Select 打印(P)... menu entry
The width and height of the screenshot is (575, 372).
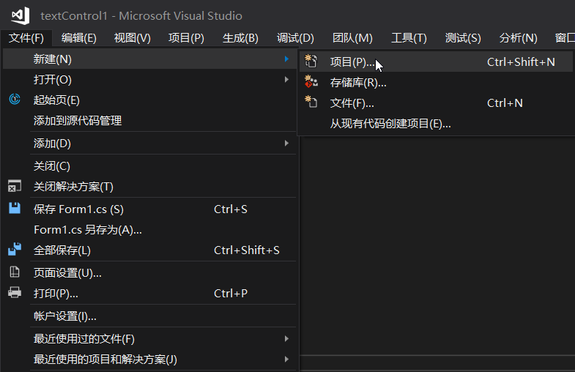tap(149, 294)
